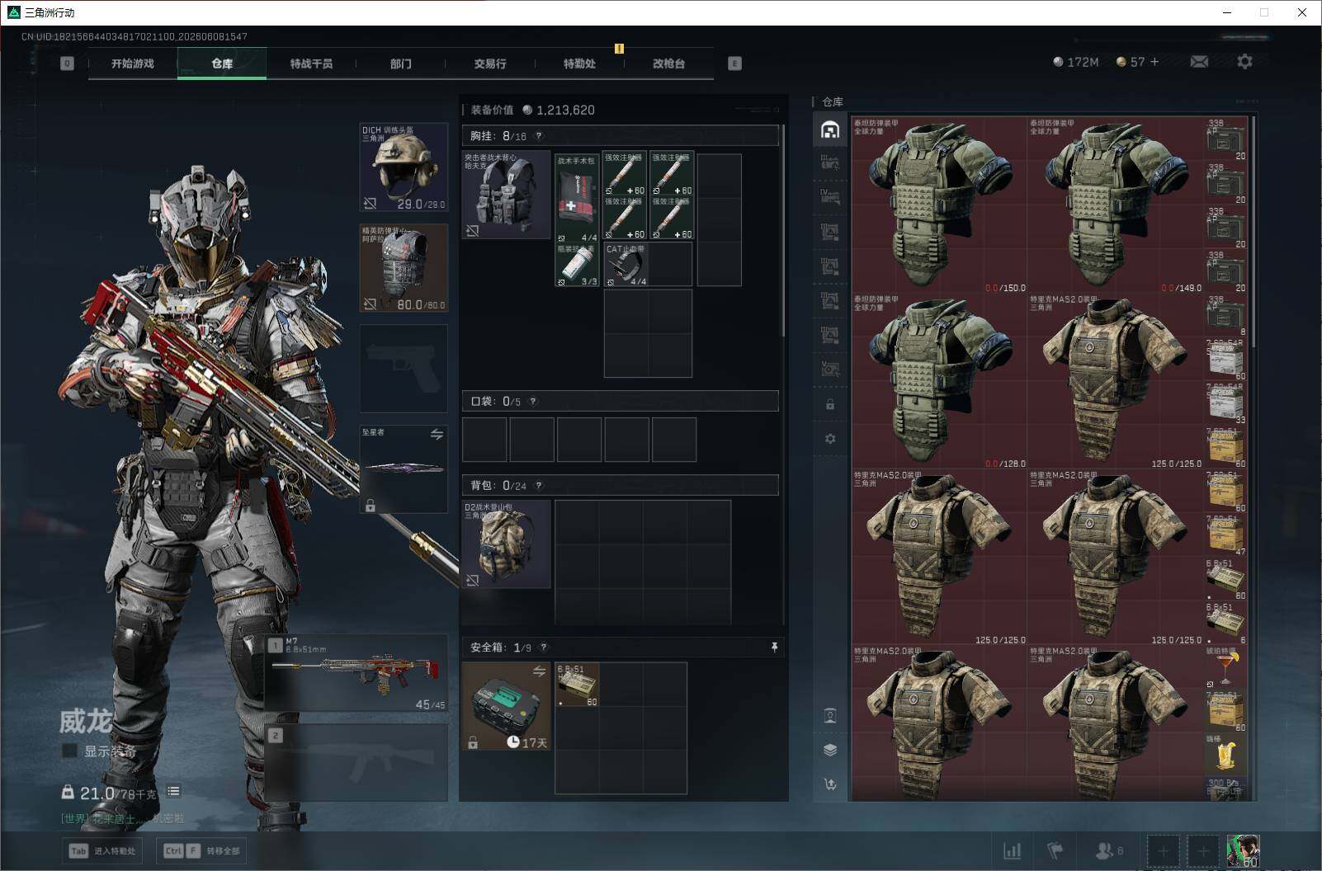Go to the 开始游戏 tab
This screenshot has width=1322, height=871.
point(133,64)
